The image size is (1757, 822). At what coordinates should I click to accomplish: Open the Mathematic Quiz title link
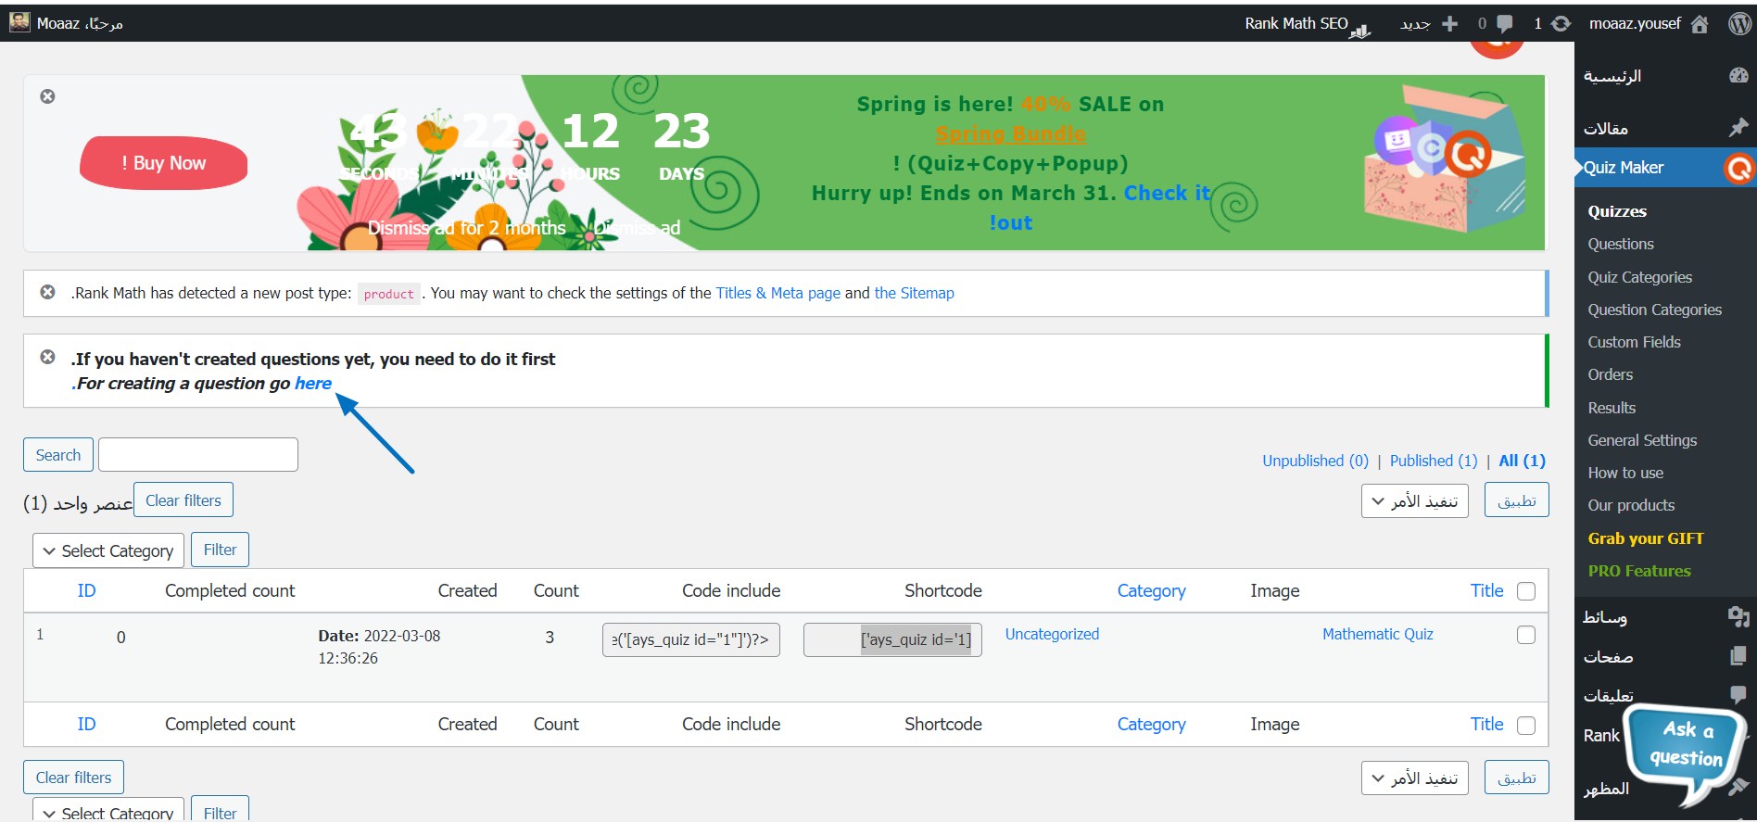pos(1378,634)
